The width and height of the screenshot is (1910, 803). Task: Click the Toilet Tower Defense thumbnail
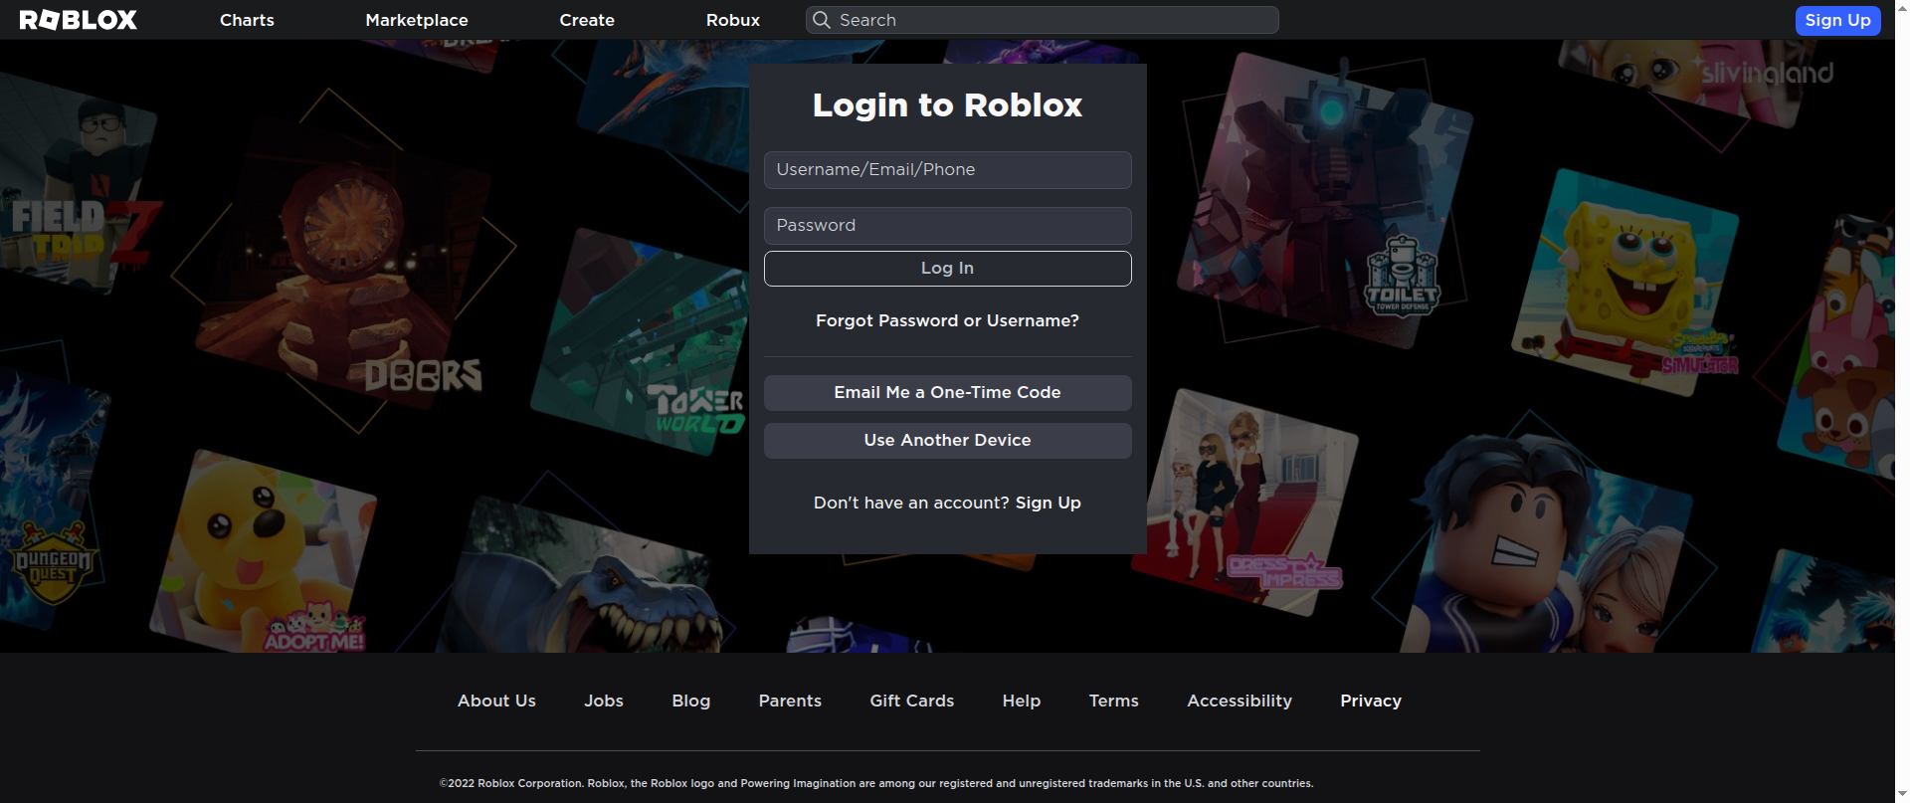[x=1323, y=199]
